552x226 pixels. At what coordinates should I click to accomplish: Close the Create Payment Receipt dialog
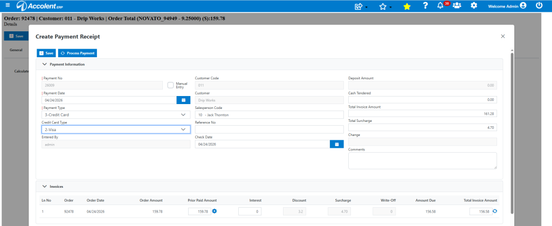pyautogui.click(x=503, y=36)
